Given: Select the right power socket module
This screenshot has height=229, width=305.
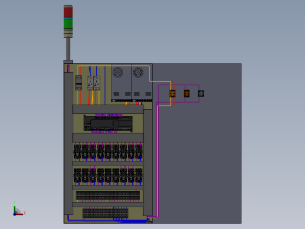Looking at the screenshot, I should tap(97, 83).
